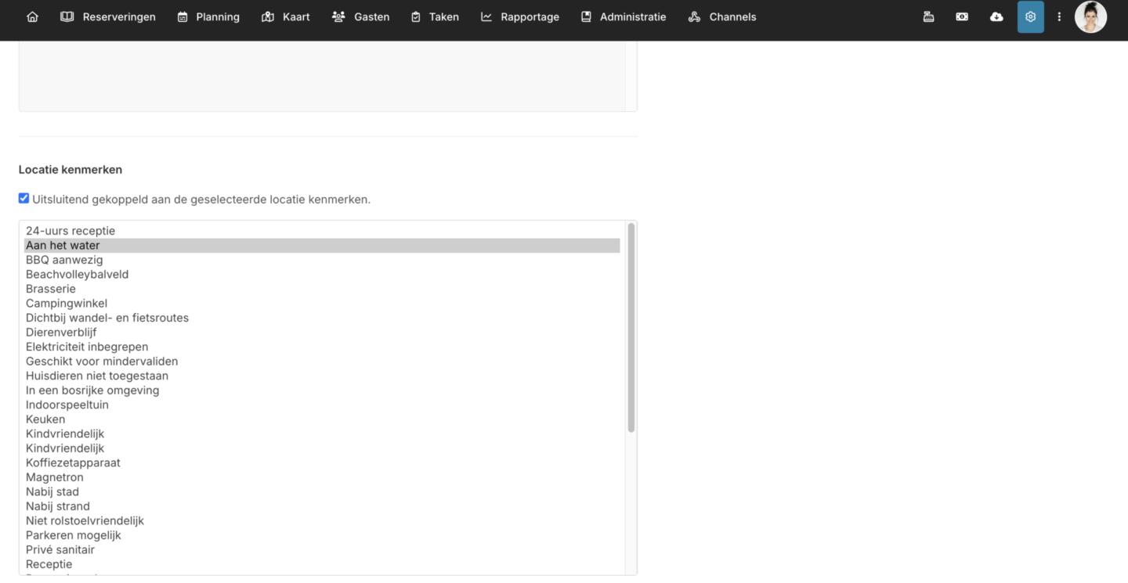The width and height of the screenshot is (1128, 583).
Task: Click the cloud download icon
Action: point(996,16)
